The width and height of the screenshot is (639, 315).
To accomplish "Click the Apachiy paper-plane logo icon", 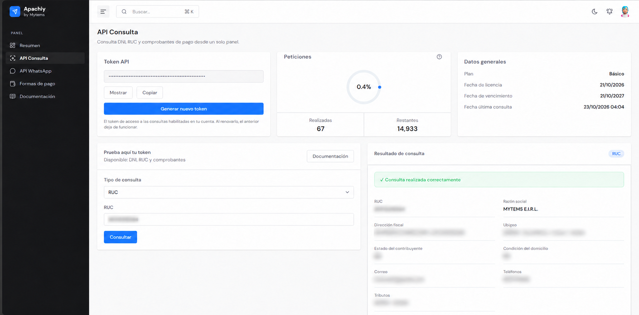I will [x=15, y=11].
